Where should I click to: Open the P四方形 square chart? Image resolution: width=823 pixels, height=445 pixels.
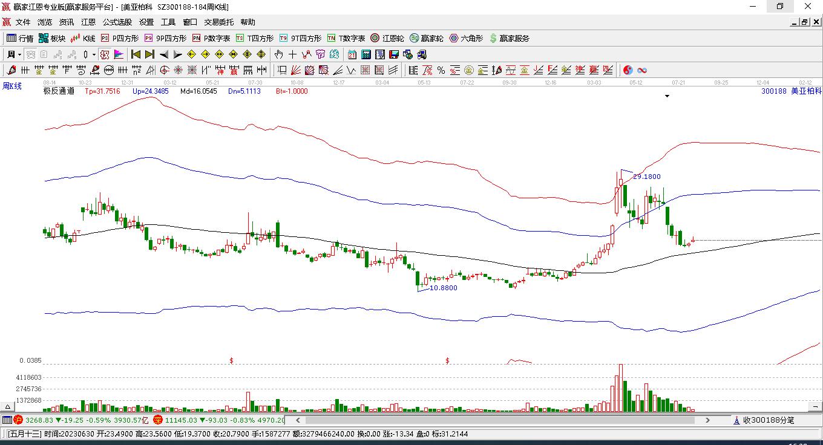coord(119,38)
